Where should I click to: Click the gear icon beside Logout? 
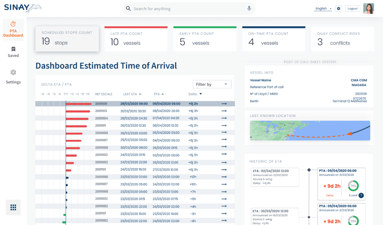point(338,9)
